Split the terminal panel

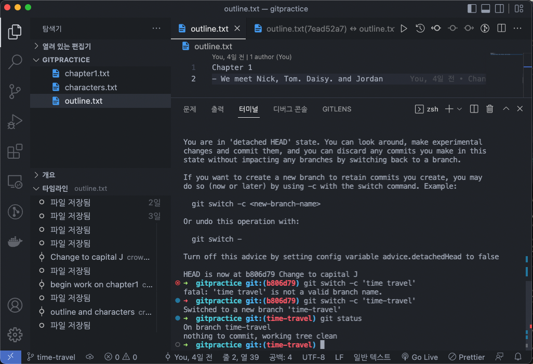tap(474, 109)
